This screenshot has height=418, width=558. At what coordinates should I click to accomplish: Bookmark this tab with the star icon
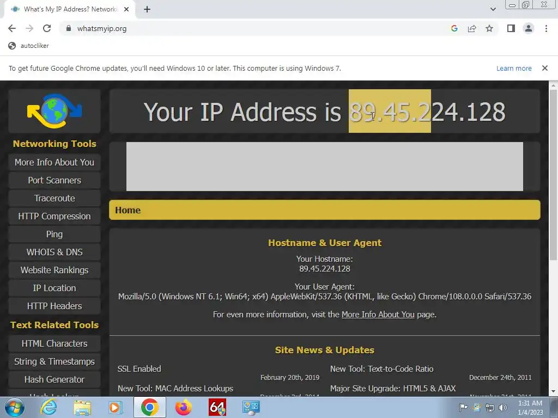(x=489, y=28)
